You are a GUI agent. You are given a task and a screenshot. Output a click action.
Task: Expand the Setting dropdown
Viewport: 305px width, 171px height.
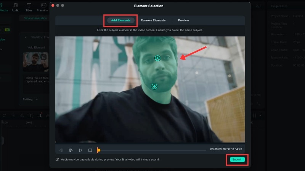30,99
